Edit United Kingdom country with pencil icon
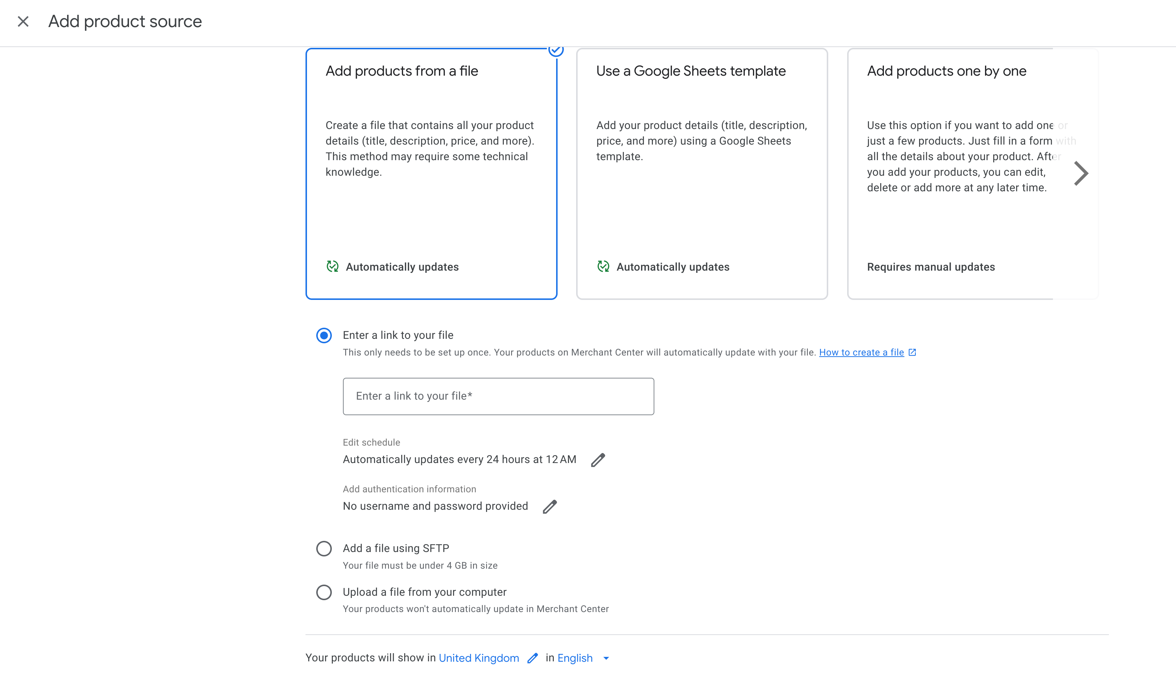Screen dimensions: 1176x681 pos(532,658)
